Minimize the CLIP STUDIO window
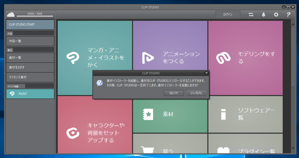Image resolution: width=299 pixels, height=158 pixels. pyautogui.click(x=284, y=7)
